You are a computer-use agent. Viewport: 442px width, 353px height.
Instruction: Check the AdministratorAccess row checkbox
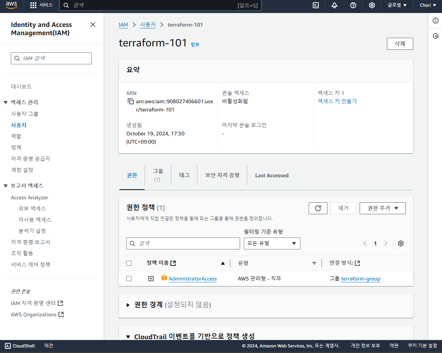[129, 279]
